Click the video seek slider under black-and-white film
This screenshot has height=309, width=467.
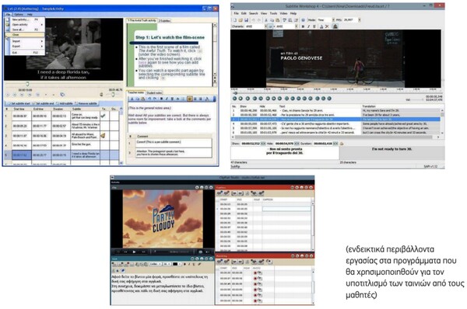click(64, 85)
